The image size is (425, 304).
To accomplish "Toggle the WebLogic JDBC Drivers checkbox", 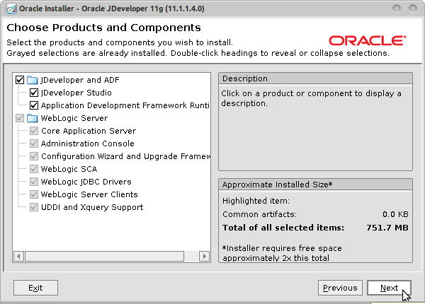I will (34, 182).
